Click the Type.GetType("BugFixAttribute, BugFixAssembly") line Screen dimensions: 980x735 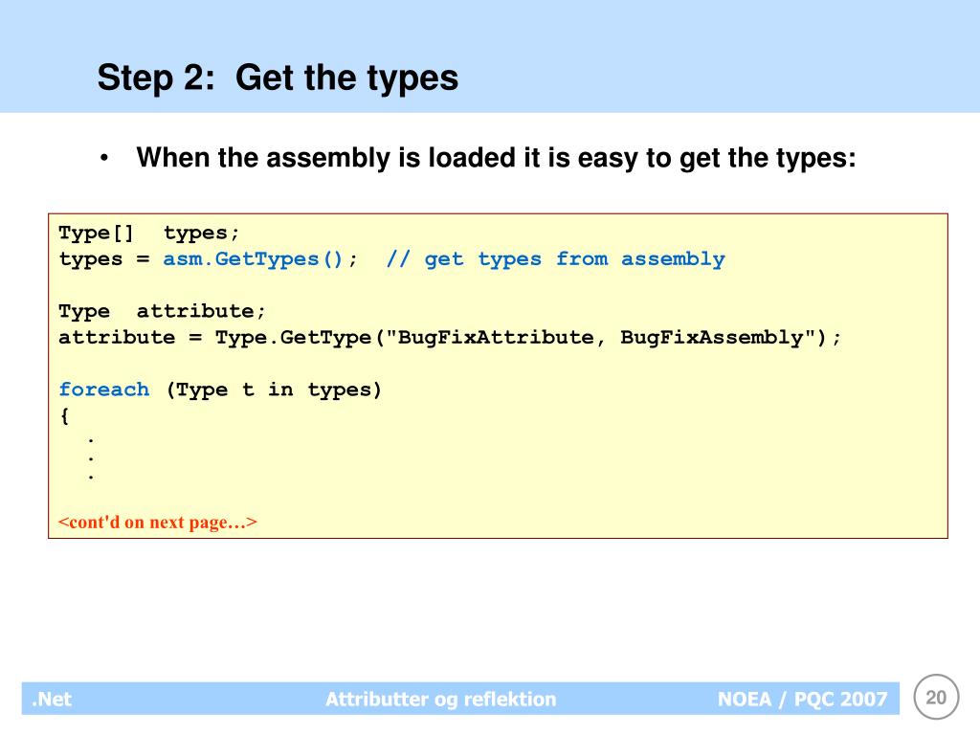[450, 338]
